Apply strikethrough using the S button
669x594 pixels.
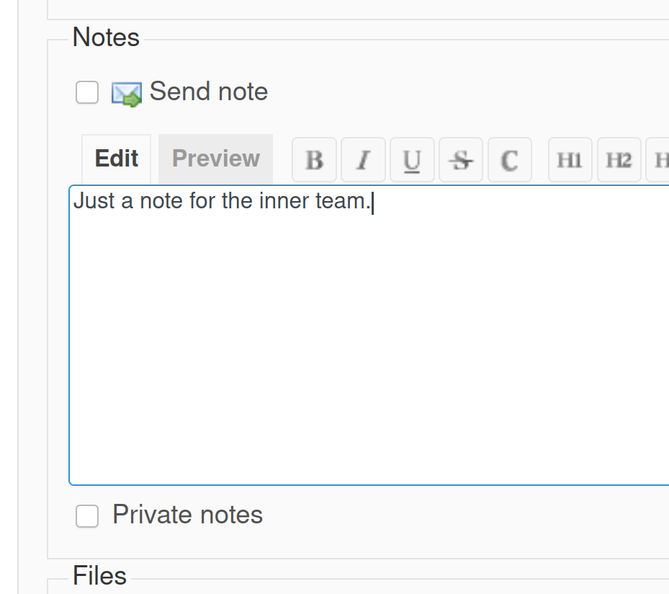[x=461, y=159]
